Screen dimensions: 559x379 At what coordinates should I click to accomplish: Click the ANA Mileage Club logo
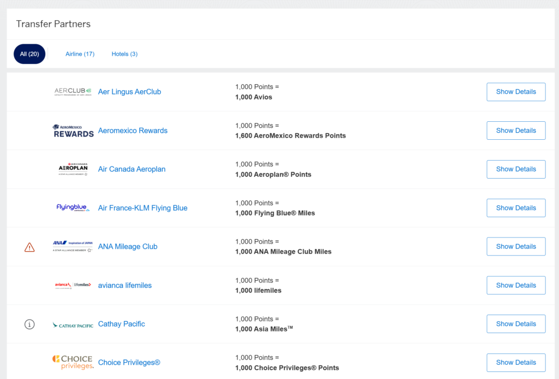coord(73,246)
